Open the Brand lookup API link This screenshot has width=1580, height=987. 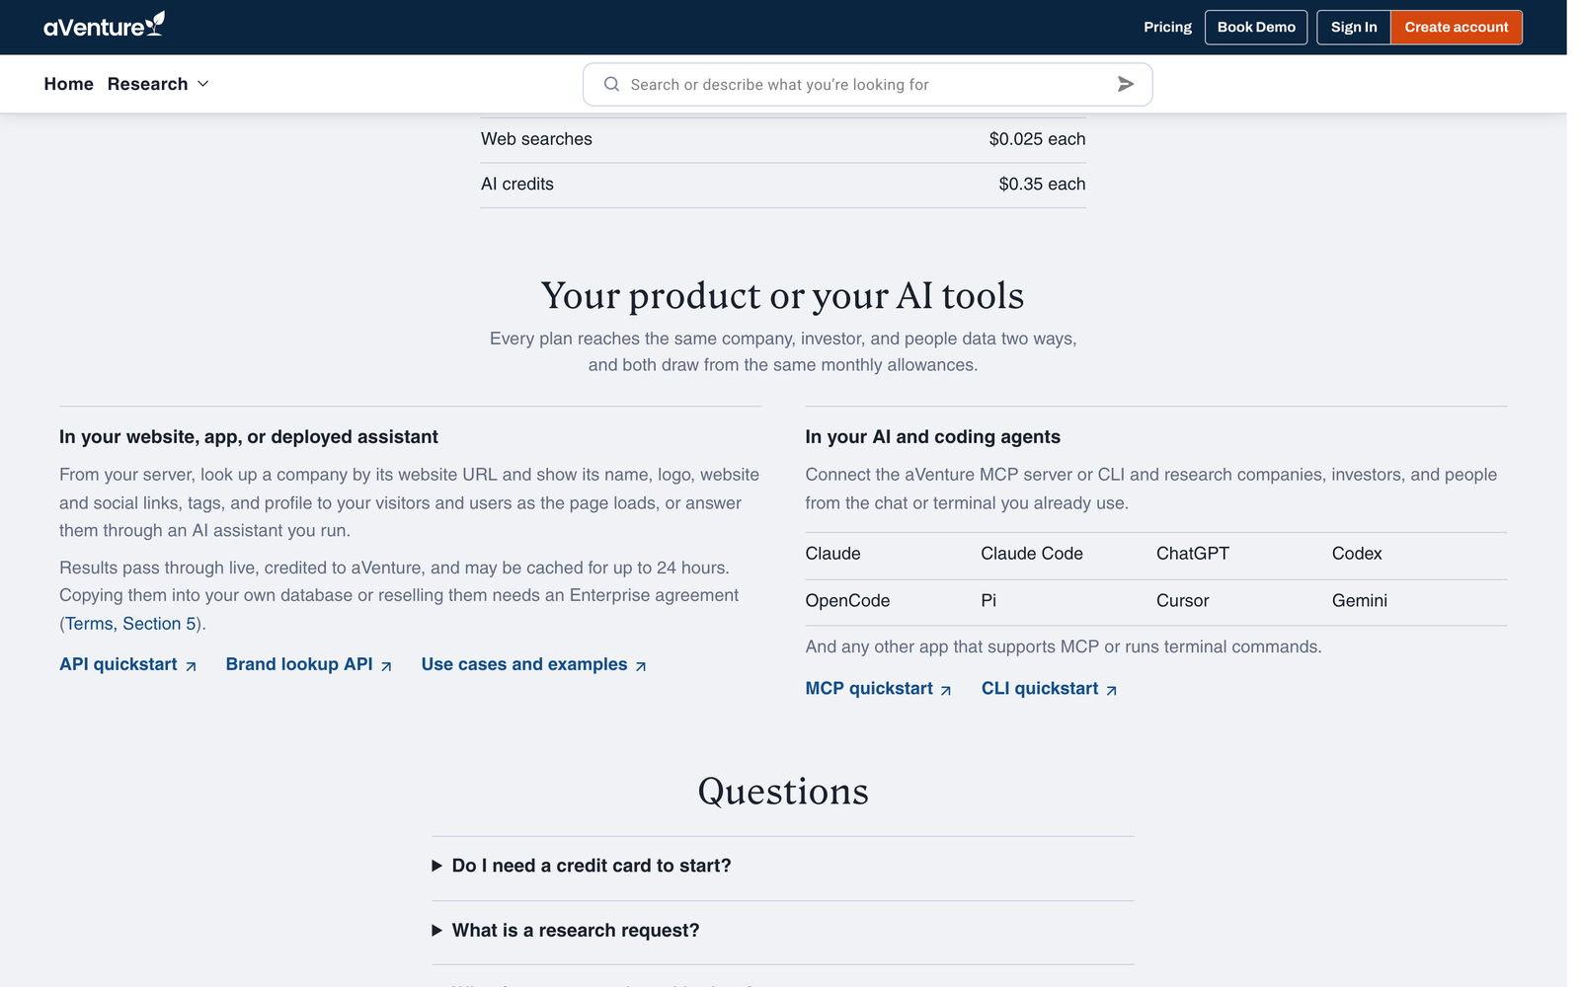(309, 664)
